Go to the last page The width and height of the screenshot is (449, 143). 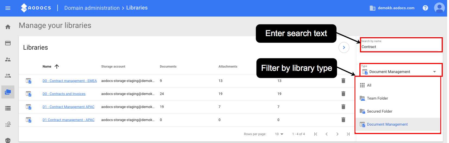(348, 134)
